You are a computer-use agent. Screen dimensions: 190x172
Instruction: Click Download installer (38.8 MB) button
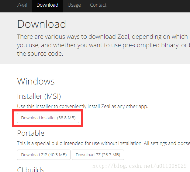(48, 118)
